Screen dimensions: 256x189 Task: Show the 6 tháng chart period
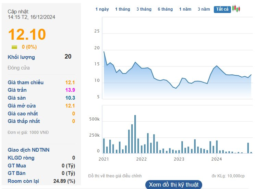point(165,9)
